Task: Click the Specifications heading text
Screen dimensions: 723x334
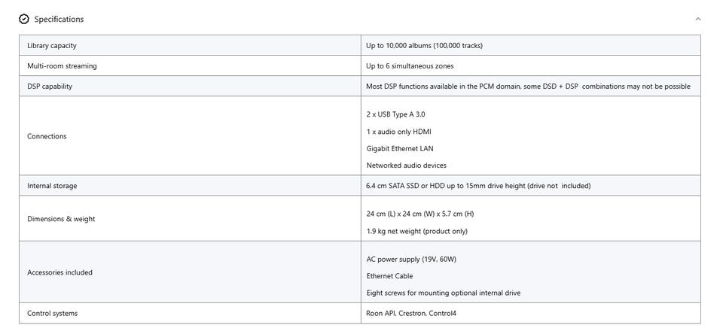Action: pyautogui.click(x=59, y=19)
